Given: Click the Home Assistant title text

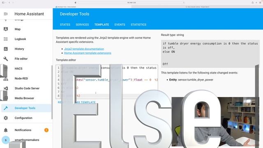Looking at the screenshot, I should [29, 14].
